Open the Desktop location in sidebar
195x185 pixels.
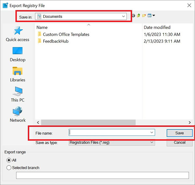(x=18, y=54)
